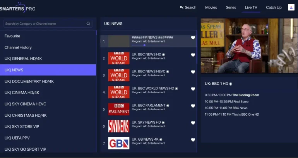Select UK| SKY CINEMA HEVC category

[x=48, y=104]
